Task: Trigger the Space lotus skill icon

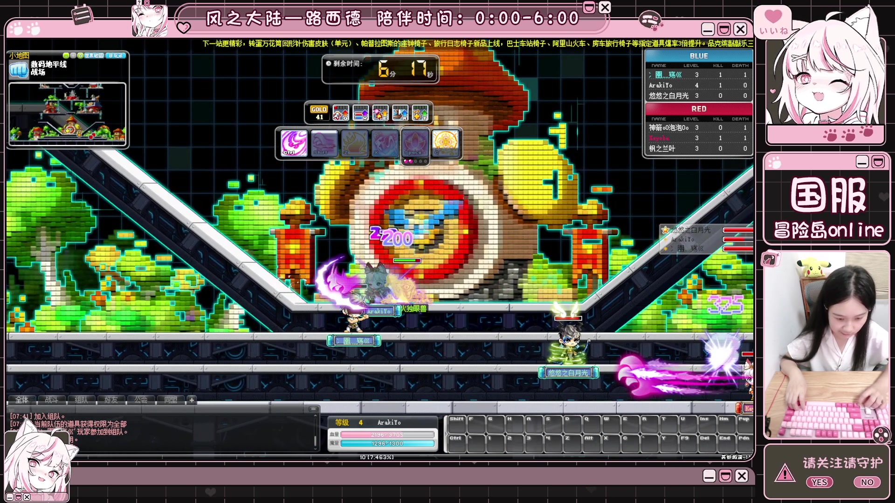Action: [x=415, y=143]
